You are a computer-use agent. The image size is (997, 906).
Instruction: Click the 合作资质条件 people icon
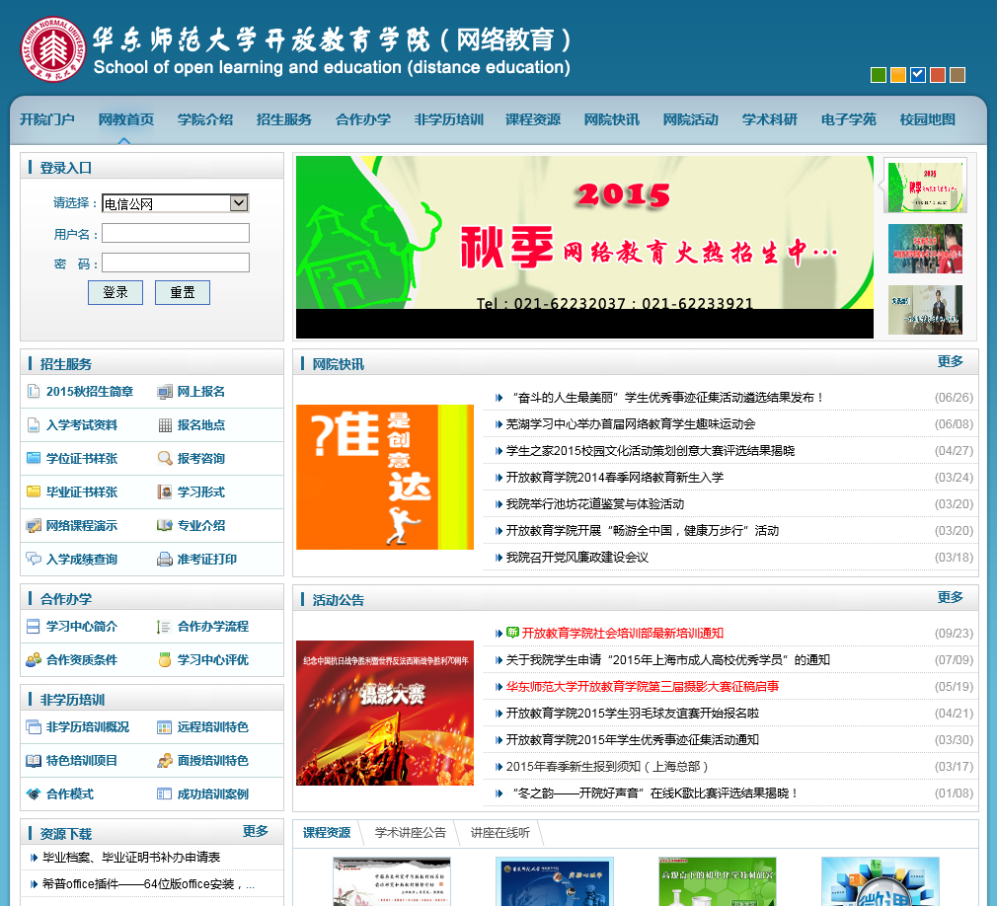coord(33,660)
